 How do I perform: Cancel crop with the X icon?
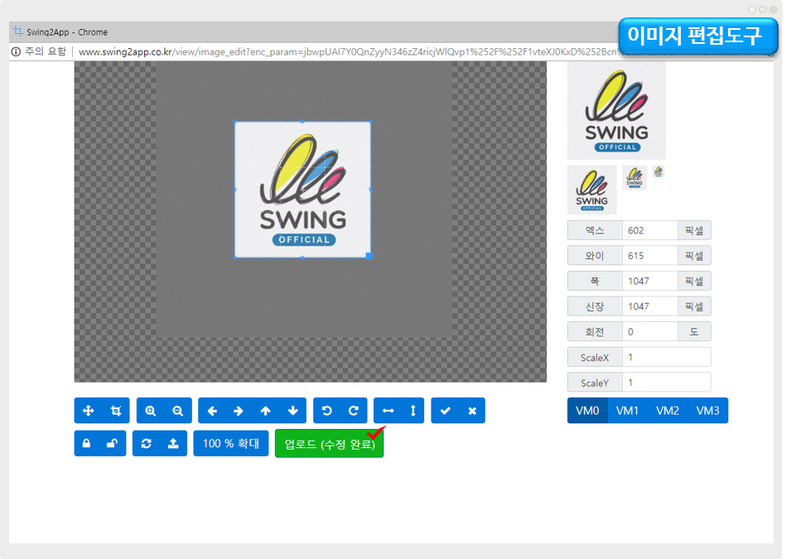[x=472, y=411]
